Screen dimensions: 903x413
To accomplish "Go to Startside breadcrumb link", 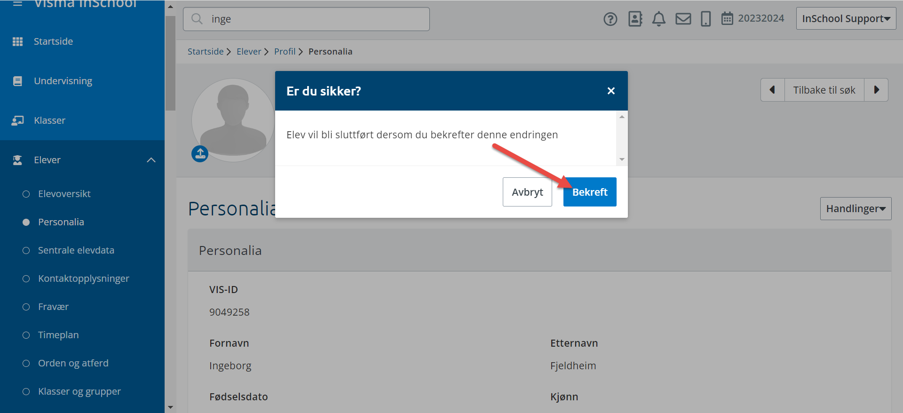I will (206, 51).
